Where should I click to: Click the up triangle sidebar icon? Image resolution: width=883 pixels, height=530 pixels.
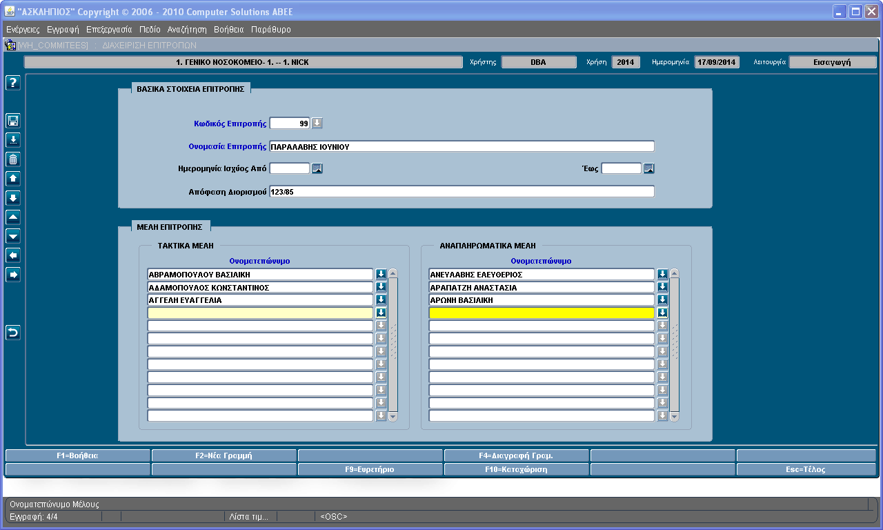(13, 217)
